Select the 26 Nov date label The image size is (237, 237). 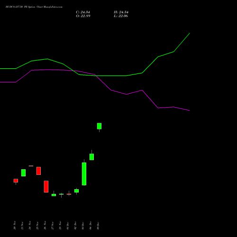(x=45, y=225)
